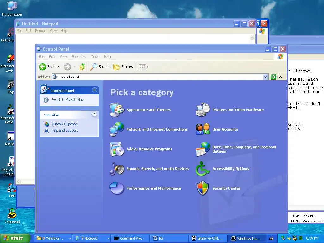
Task: Click the Switch to Classic View icon
Action: tap(47, 100)
